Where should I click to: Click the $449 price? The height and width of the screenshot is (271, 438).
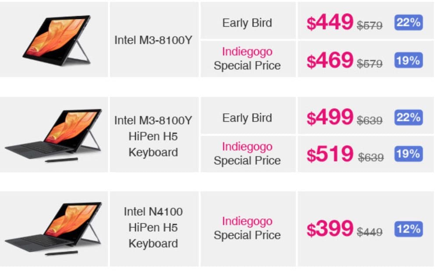pyautogui.click(x=330, y=22)
